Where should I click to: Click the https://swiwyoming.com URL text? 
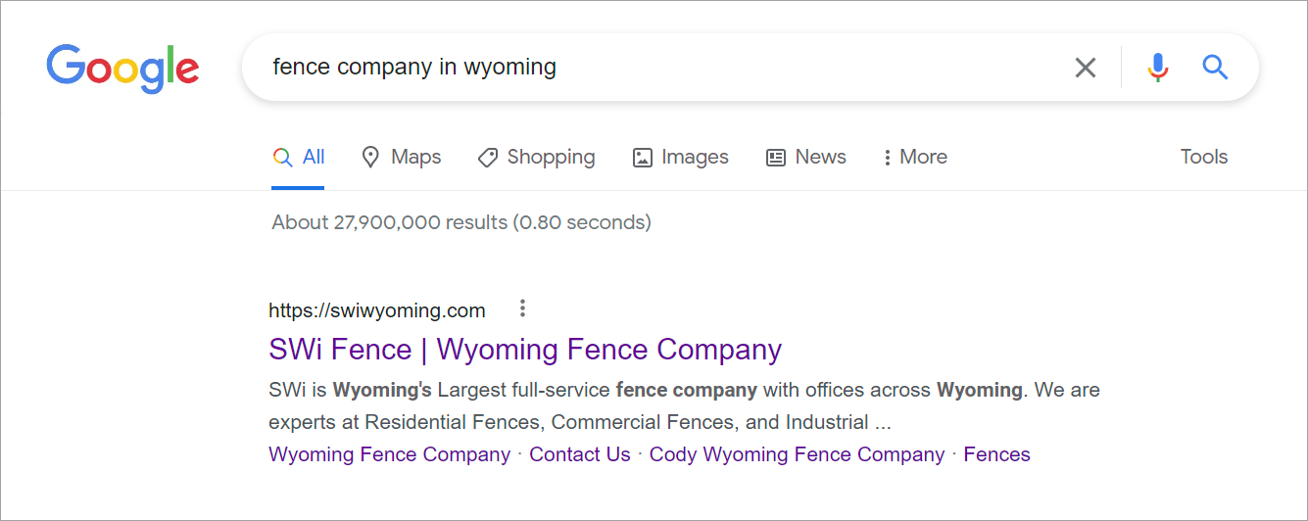[x=377, y=310]
